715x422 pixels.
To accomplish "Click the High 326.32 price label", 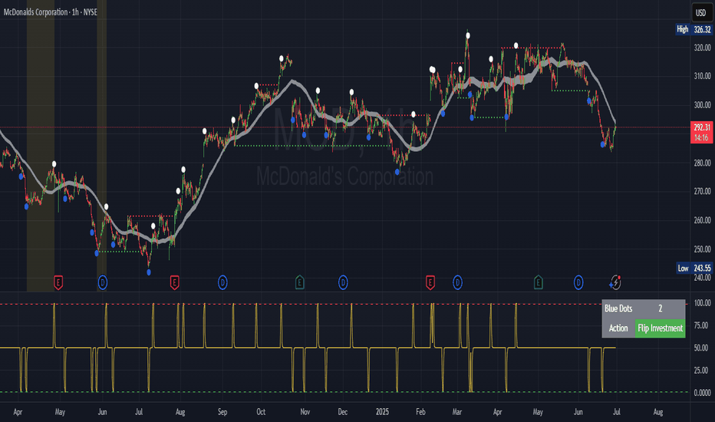I will click(x=694, y=29).
